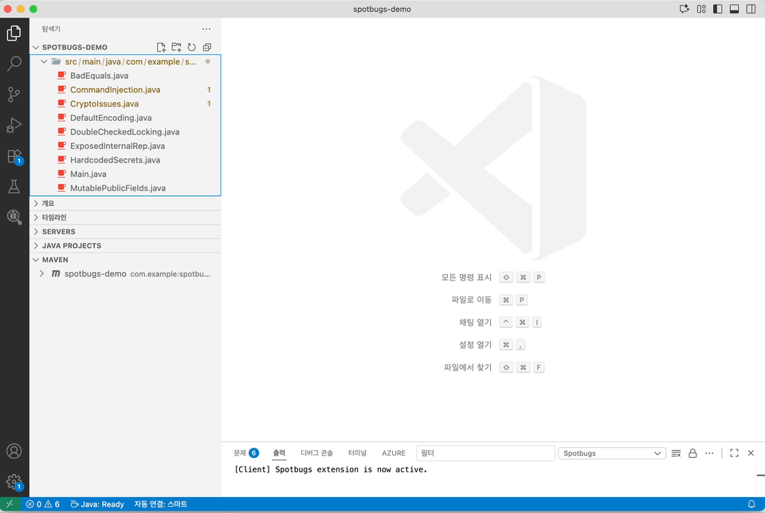Click the Java: Ready status item

coord(97,504)
